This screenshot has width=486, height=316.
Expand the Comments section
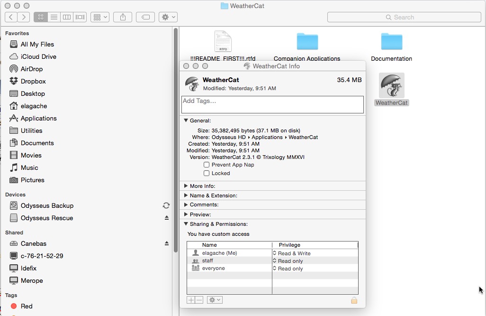(x=186, y=205)
